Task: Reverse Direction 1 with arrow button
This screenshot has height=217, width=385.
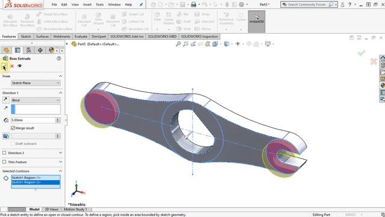Action: [x=6, y=100]
